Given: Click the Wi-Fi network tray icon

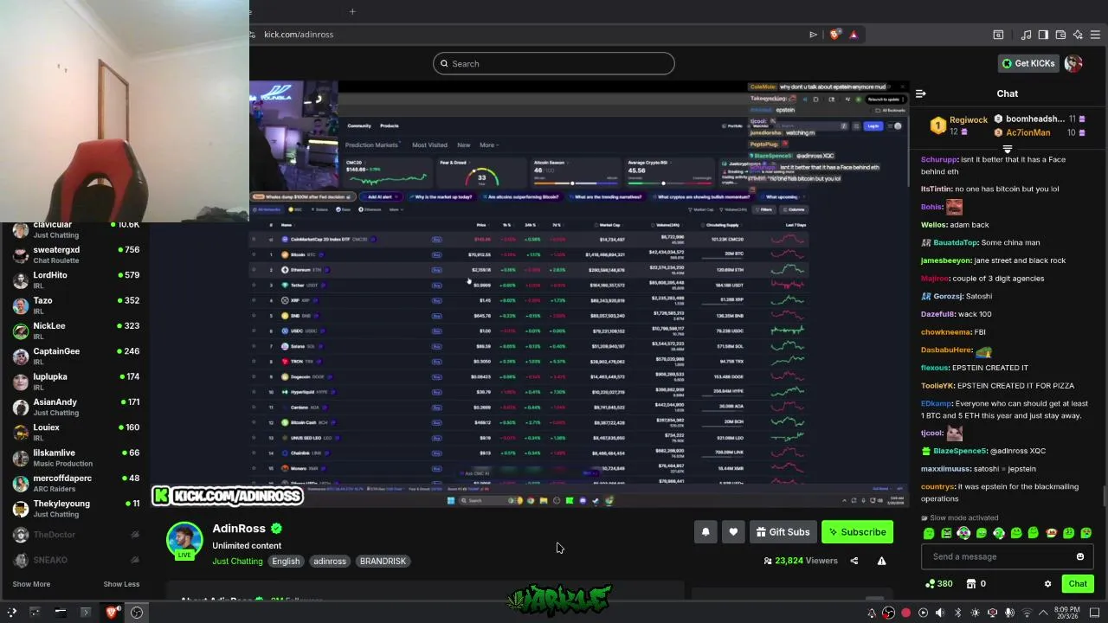Looking at the screenshot, I should pyautogui.click(x=1027, y=613).
